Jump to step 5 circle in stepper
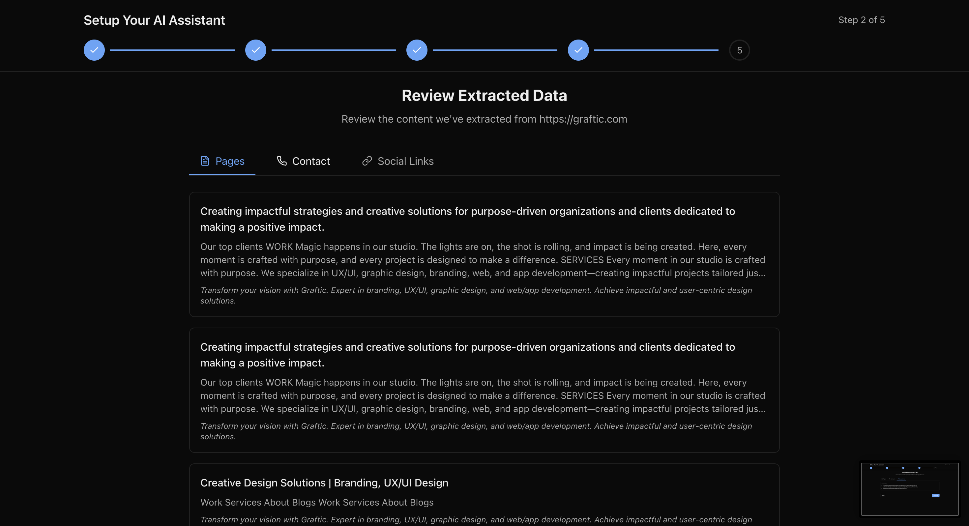 (739, 50)
